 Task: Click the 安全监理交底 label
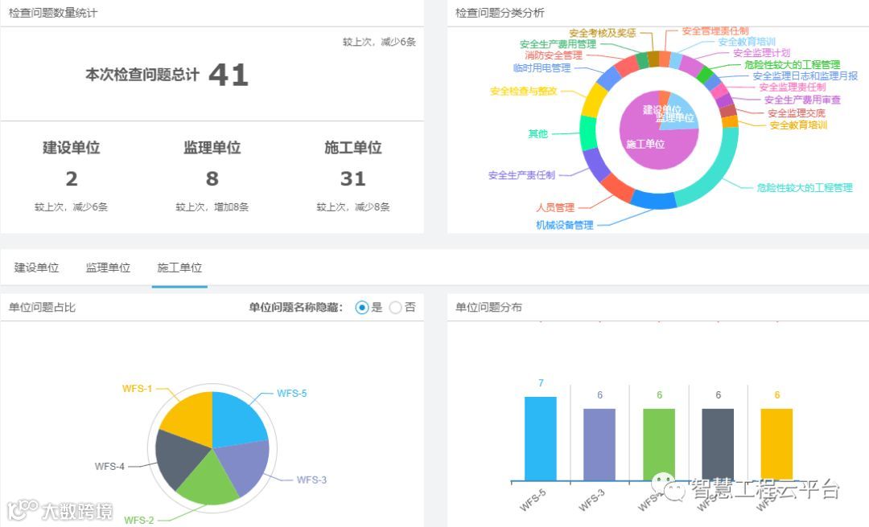[x=797, y=113]
